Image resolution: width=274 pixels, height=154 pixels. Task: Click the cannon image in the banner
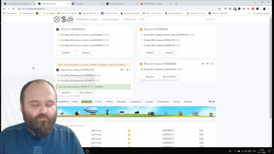(77, 113)
